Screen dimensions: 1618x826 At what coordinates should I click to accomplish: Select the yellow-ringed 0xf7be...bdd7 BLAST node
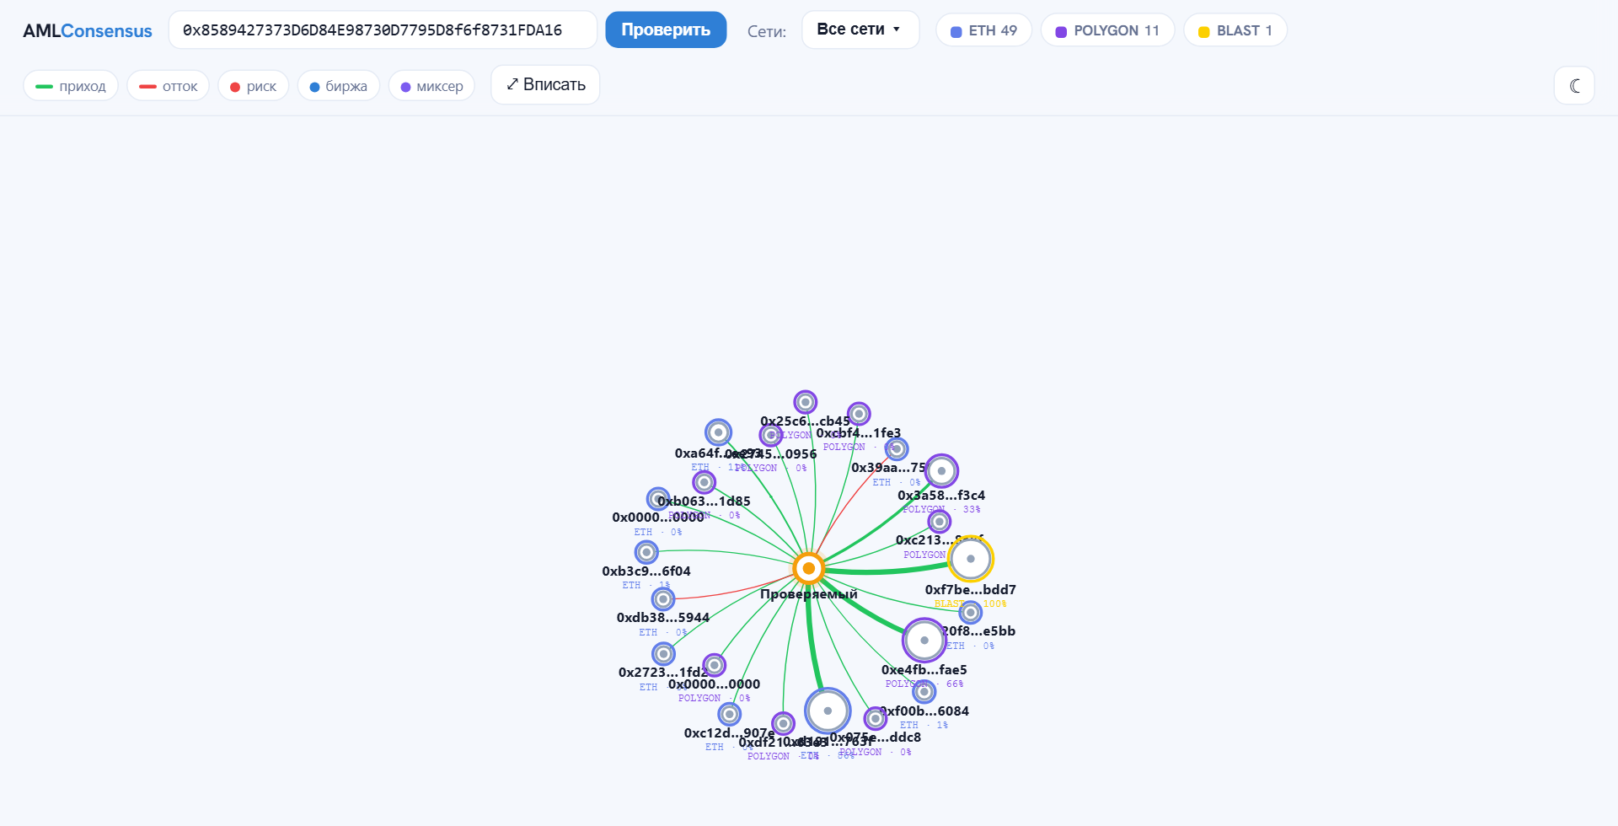pyautogui.click(x=971, y=559)
